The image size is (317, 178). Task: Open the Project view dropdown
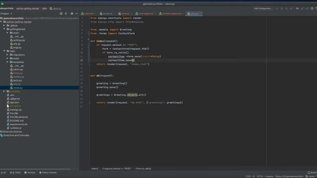click(x=6, y=13)
